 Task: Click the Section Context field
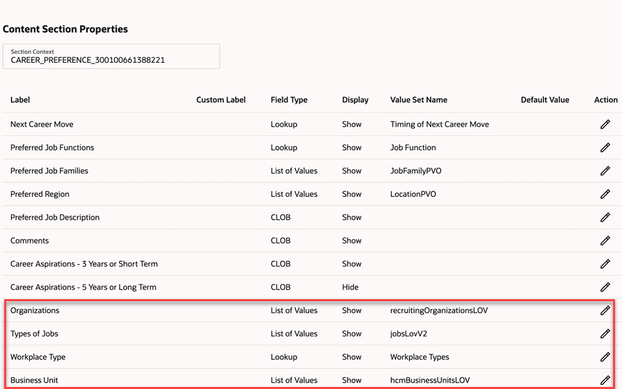click(x=111, y=56)
